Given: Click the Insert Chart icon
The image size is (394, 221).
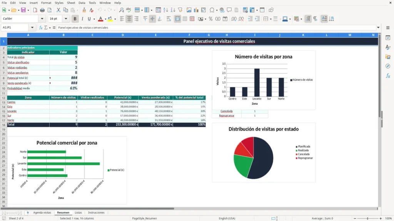Looking at the screenshot, I should (x=196, y=10).
